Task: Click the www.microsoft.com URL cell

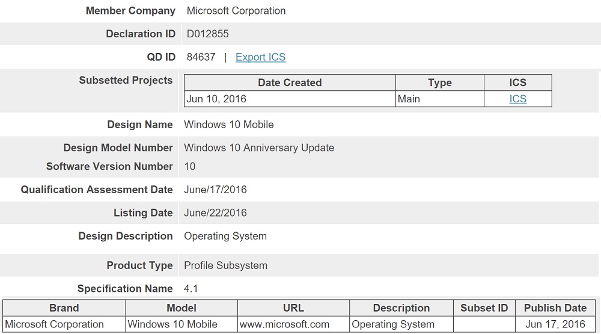Action: tap(294, 324)
